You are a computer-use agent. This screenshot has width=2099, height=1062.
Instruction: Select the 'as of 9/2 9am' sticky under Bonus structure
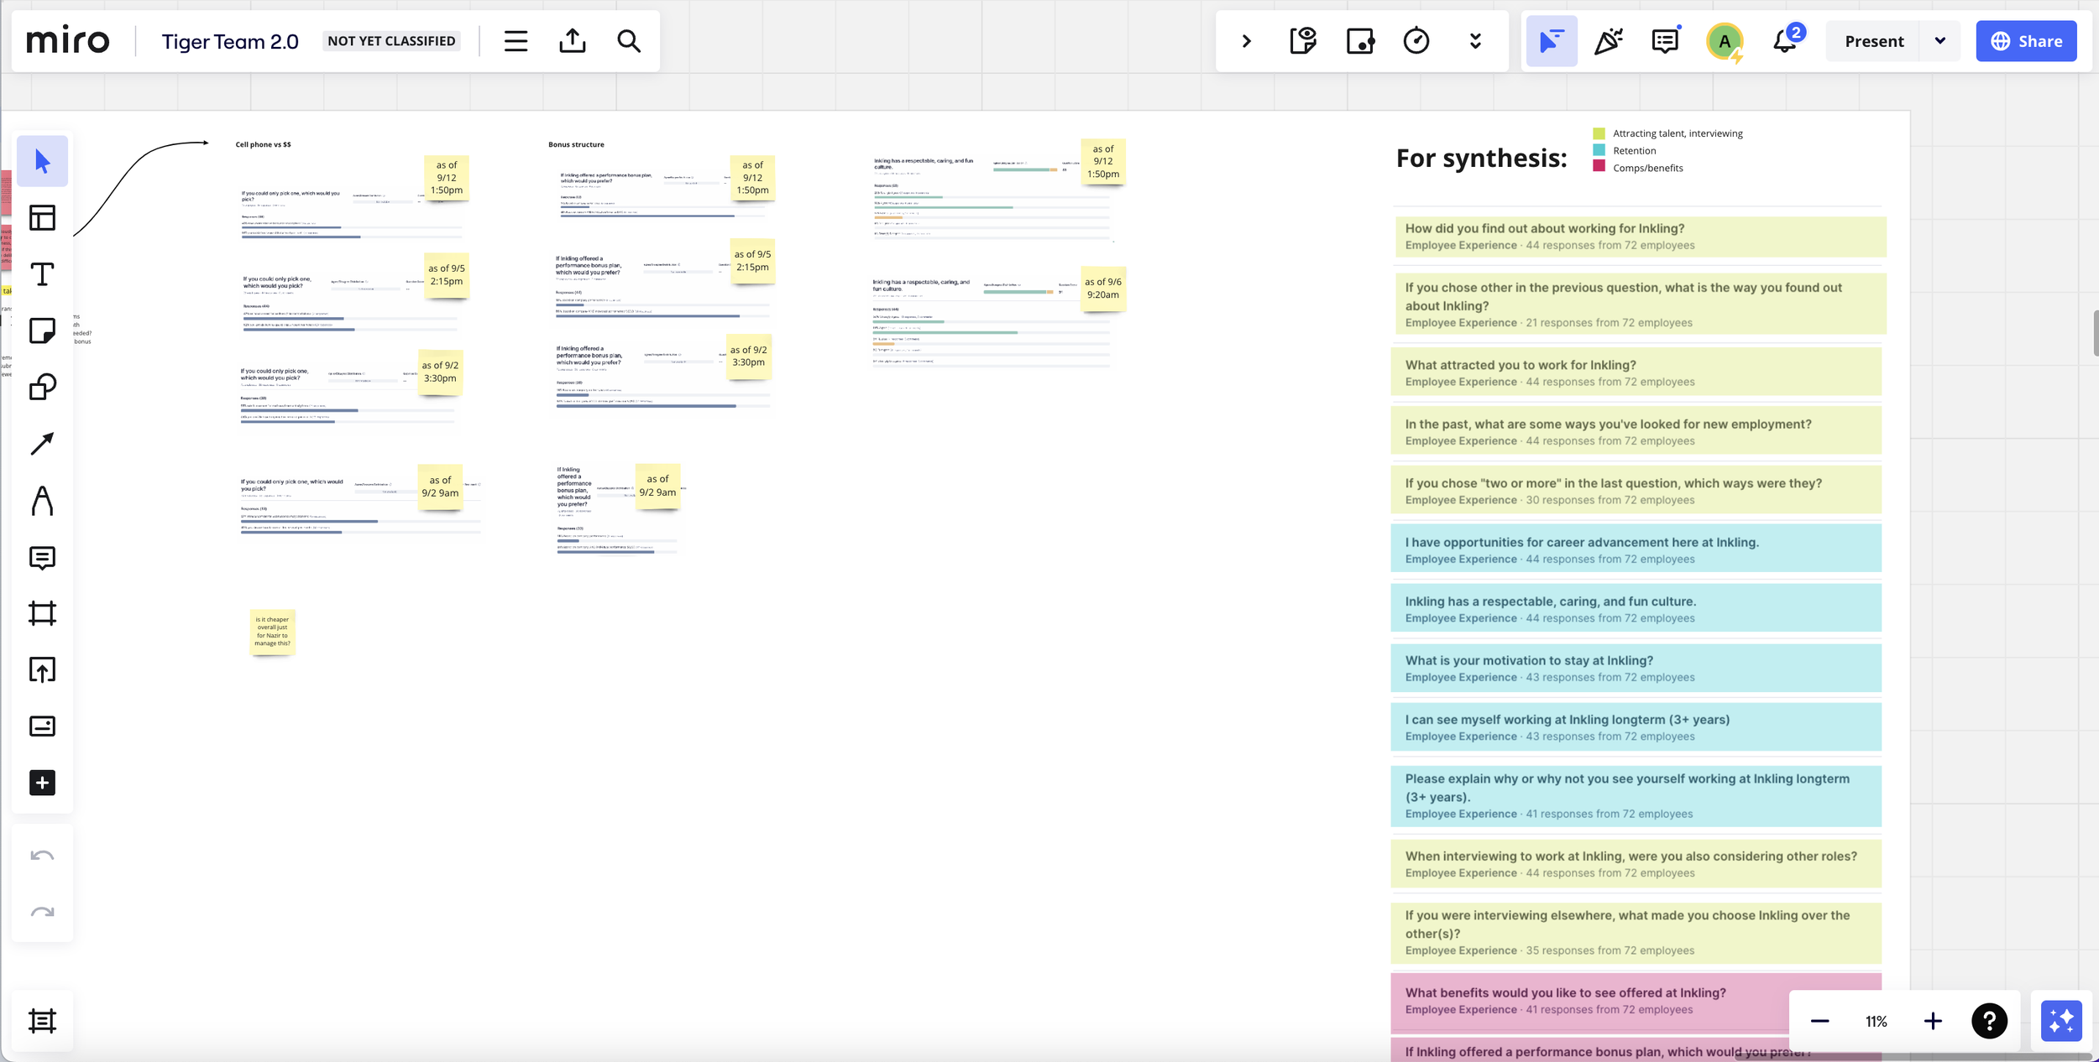click(657, 486)
